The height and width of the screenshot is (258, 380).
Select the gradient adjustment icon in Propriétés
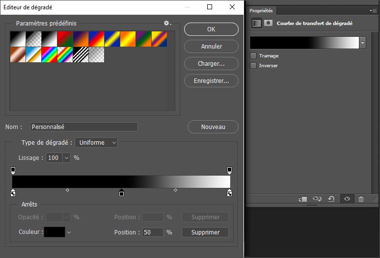point(256,23)
